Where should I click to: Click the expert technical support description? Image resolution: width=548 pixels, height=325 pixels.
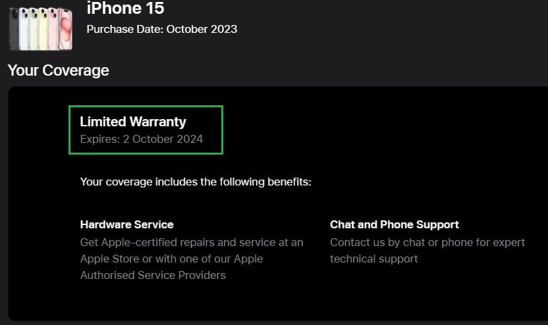427,250
